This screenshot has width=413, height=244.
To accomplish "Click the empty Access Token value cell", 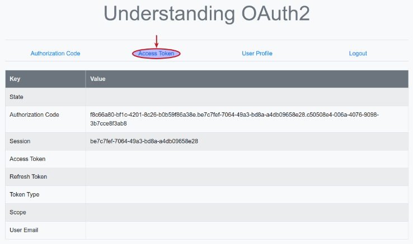I will pyautogui.click(x=246, y=159).
